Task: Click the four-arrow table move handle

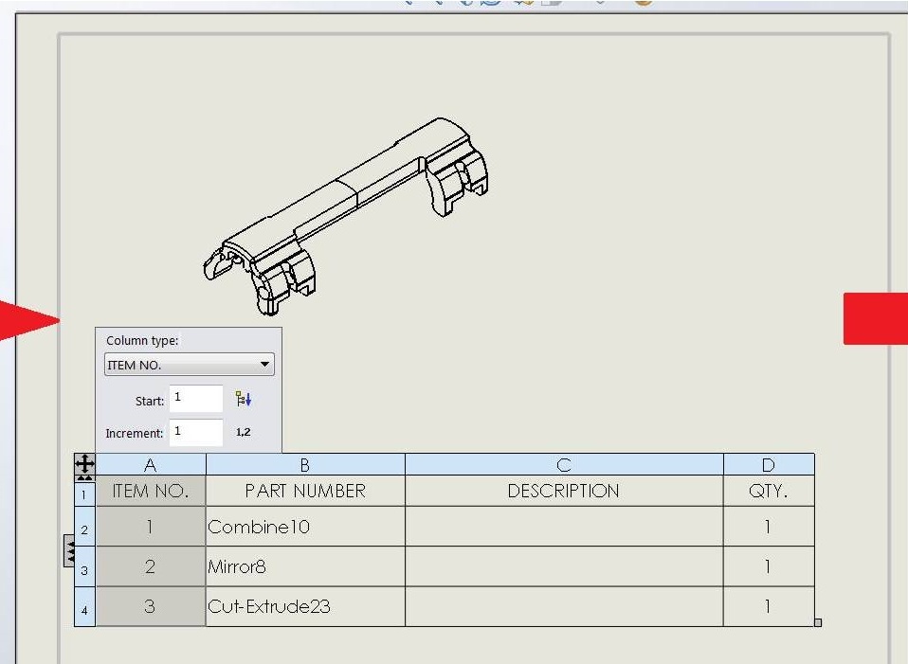Action: (x=85, y=464)
